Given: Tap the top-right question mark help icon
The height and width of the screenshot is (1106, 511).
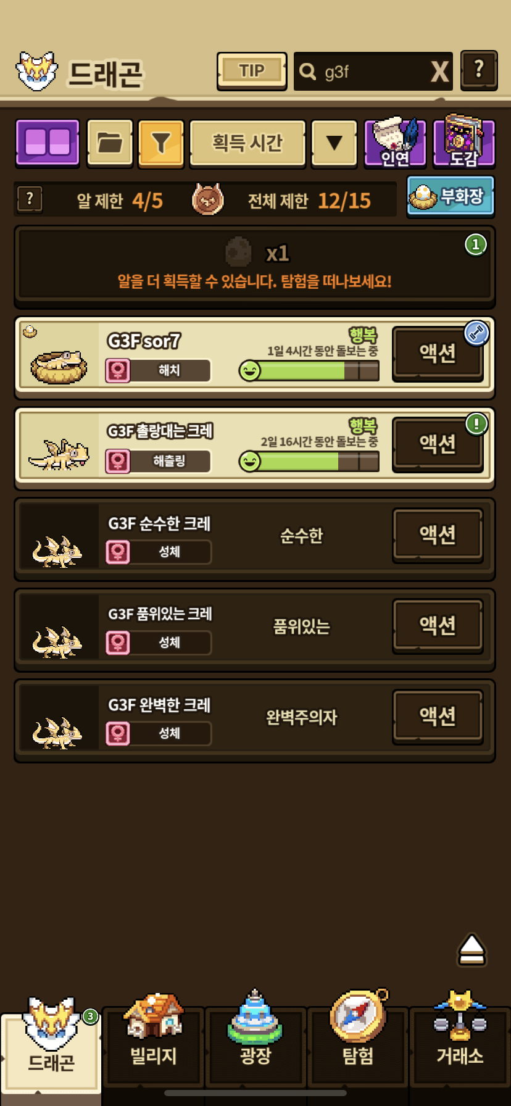Looking at the screenshot, I should [x=479, y=70].
